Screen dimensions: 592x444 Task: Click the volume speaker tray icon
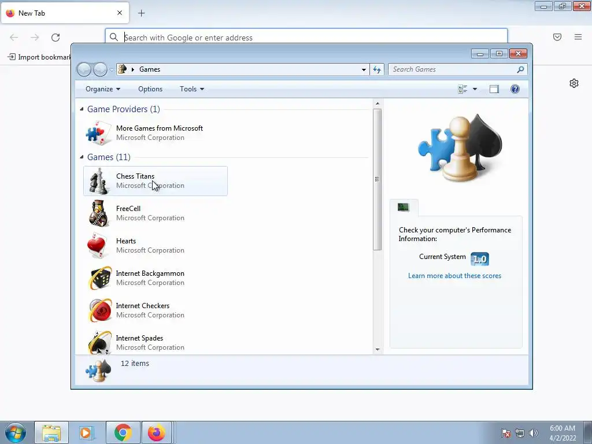534,433
